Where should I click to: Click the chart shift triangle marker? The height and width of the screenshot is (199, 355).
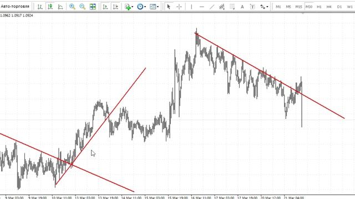point(303,13)
